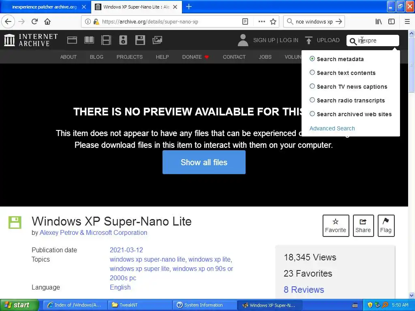Select Search metadata radio option
Screen dimensions: 415x311
click(312, 59)
